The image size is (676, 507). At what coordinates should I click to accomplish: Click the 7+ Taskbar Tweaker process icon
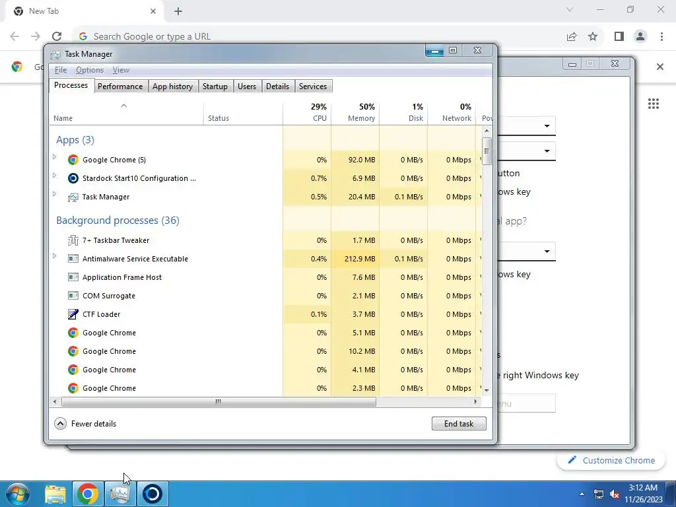[73, 240]
